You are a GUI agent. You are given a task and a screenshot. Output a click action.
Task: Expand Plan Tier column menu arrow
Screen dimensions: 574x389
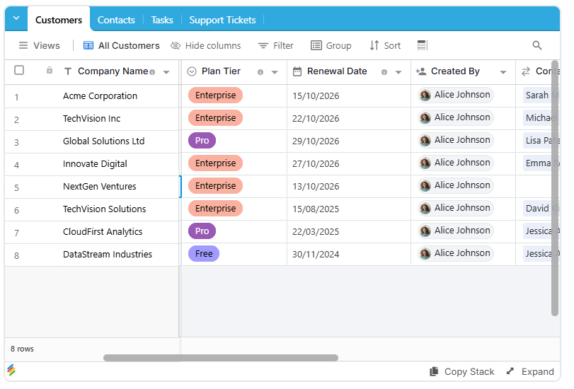(275, 72)
